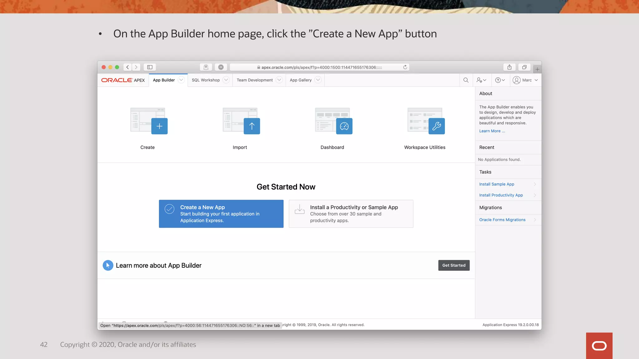This screenshot has height=359, width=639.
Task: Click the Install Productivity App chevron
Action: coord(535,195)
